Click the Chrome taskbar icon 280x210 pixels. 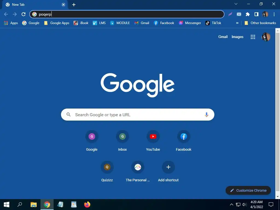coord(47,205)
